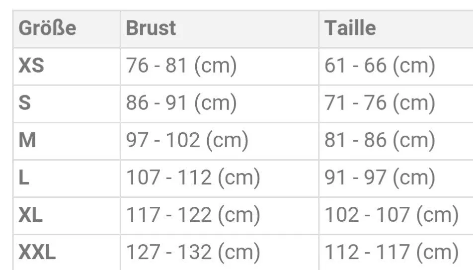Select the S size row label
Image resolution: width=473 pixels, height=270 pixels.
tap(67, 103)
